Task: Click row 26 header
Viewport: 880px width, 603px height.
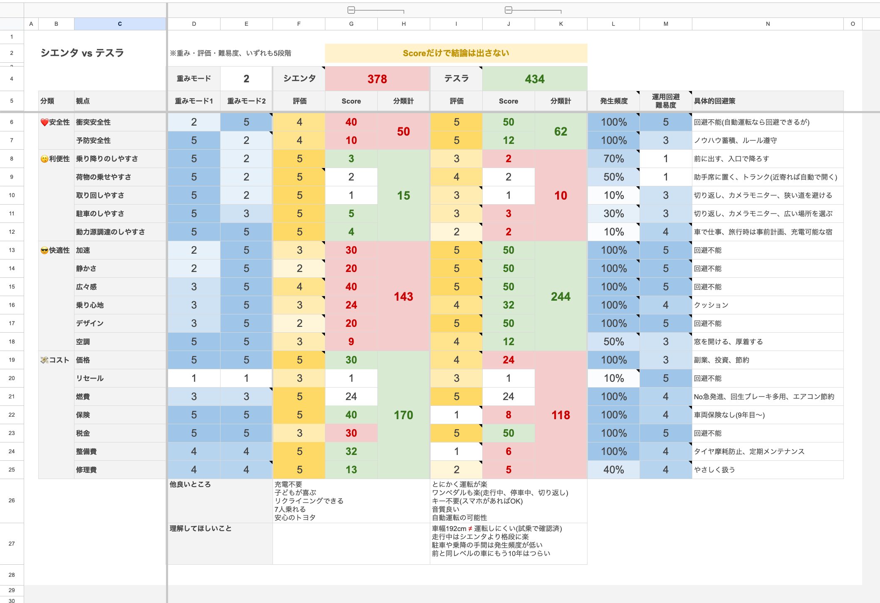Action: [x=12, y=500]
